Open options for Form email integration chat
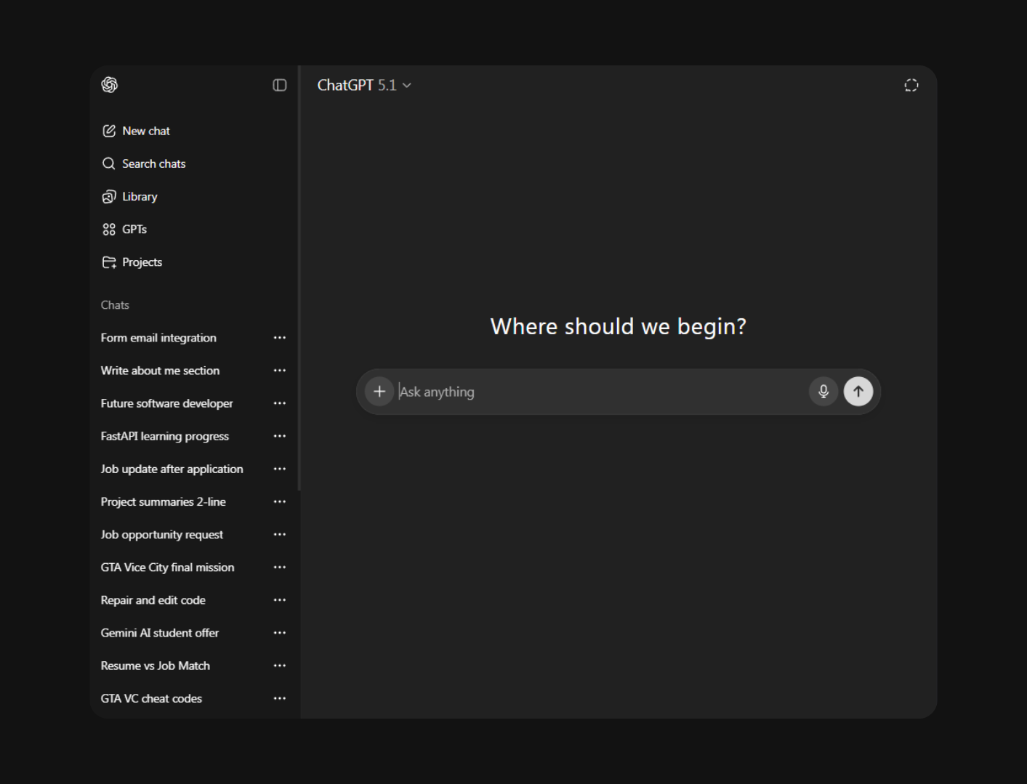 [x=280, y=338]
